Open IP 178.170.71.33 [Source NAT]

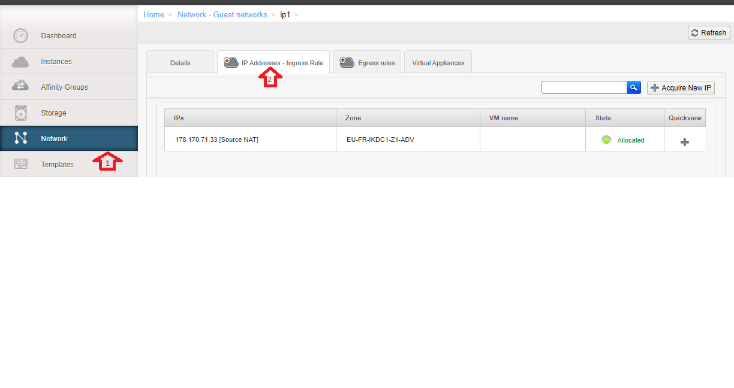216,140
